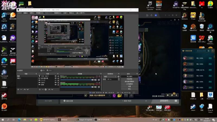Viewport: 217px width, 122px height.
Task: Open settings gear of the first mixer track
Action: (99, 80)
